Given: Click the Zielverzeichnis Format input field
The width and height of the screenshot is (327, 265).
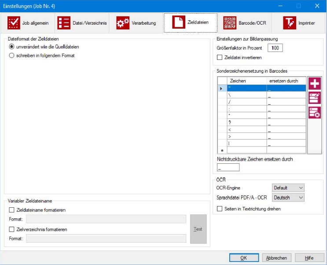Looking at the screenshot, I should click(106, 238).
